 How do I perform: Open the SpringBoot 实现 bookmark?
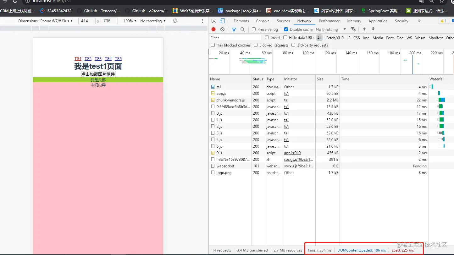[381, 11]
